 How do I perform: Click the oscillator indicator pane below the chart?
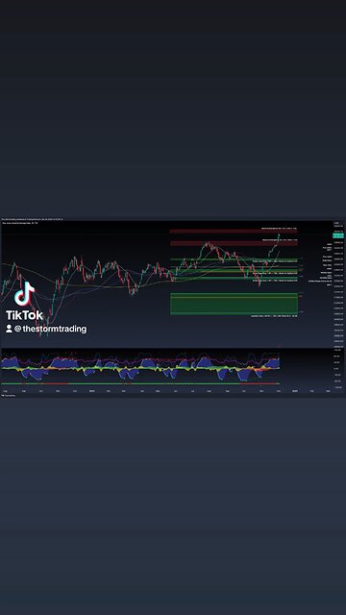coord(166,367)
